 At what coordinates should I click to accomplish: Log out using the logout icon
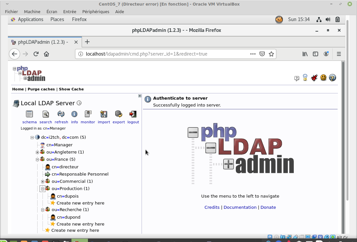tap(133, 114)
